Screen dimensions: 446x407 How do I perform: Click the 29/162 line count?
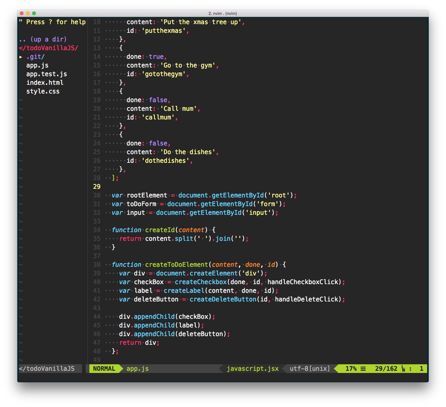pyautogui.click(x=386, y=369)
